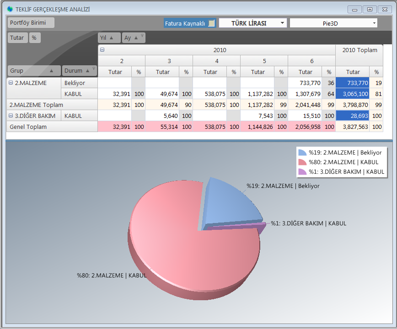Collapse the 2010 year column group
The height and width of the screenshot is (329, 397).
[x=102, y=50]
